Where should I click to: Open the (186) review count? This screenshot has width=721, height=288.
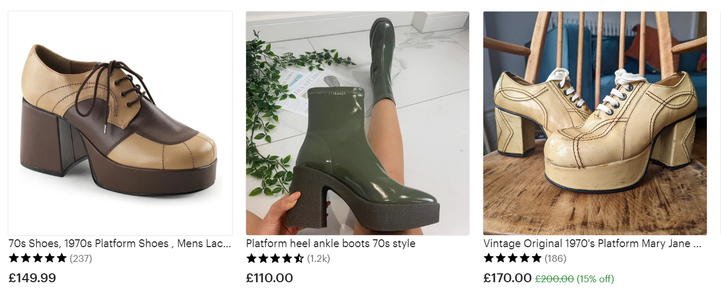pyautogui.click(x=556, y=258)
